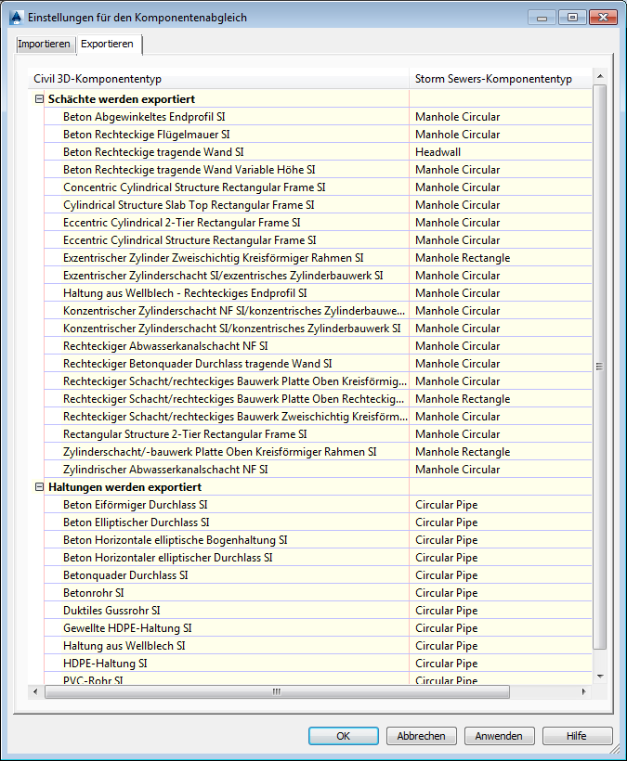Open Manhole Rectangle cell for Zylinderschacht/-bauwerk row
Screen dimensions: 627x761
[501, 452]
